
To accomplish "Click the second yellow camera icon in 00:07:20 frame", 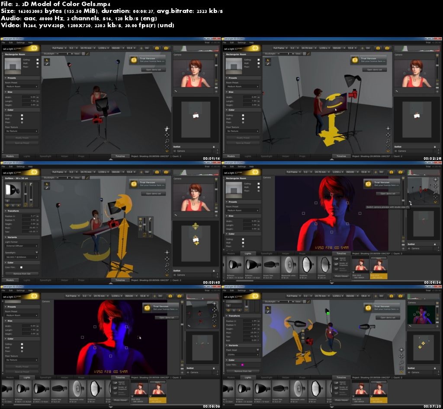I will coord(400,296).
